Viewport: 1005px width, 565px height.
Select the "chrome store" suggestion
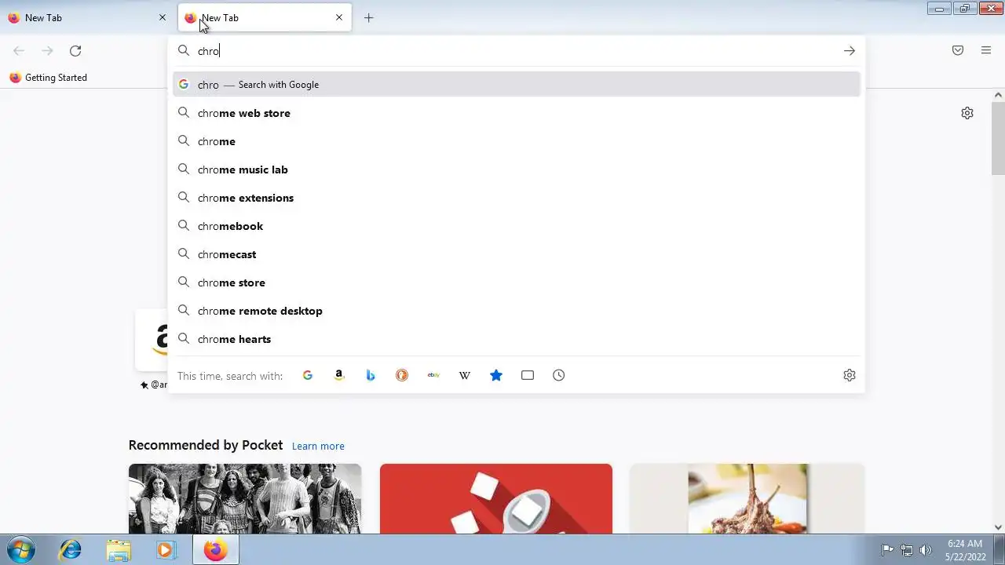tap(517, 282)
